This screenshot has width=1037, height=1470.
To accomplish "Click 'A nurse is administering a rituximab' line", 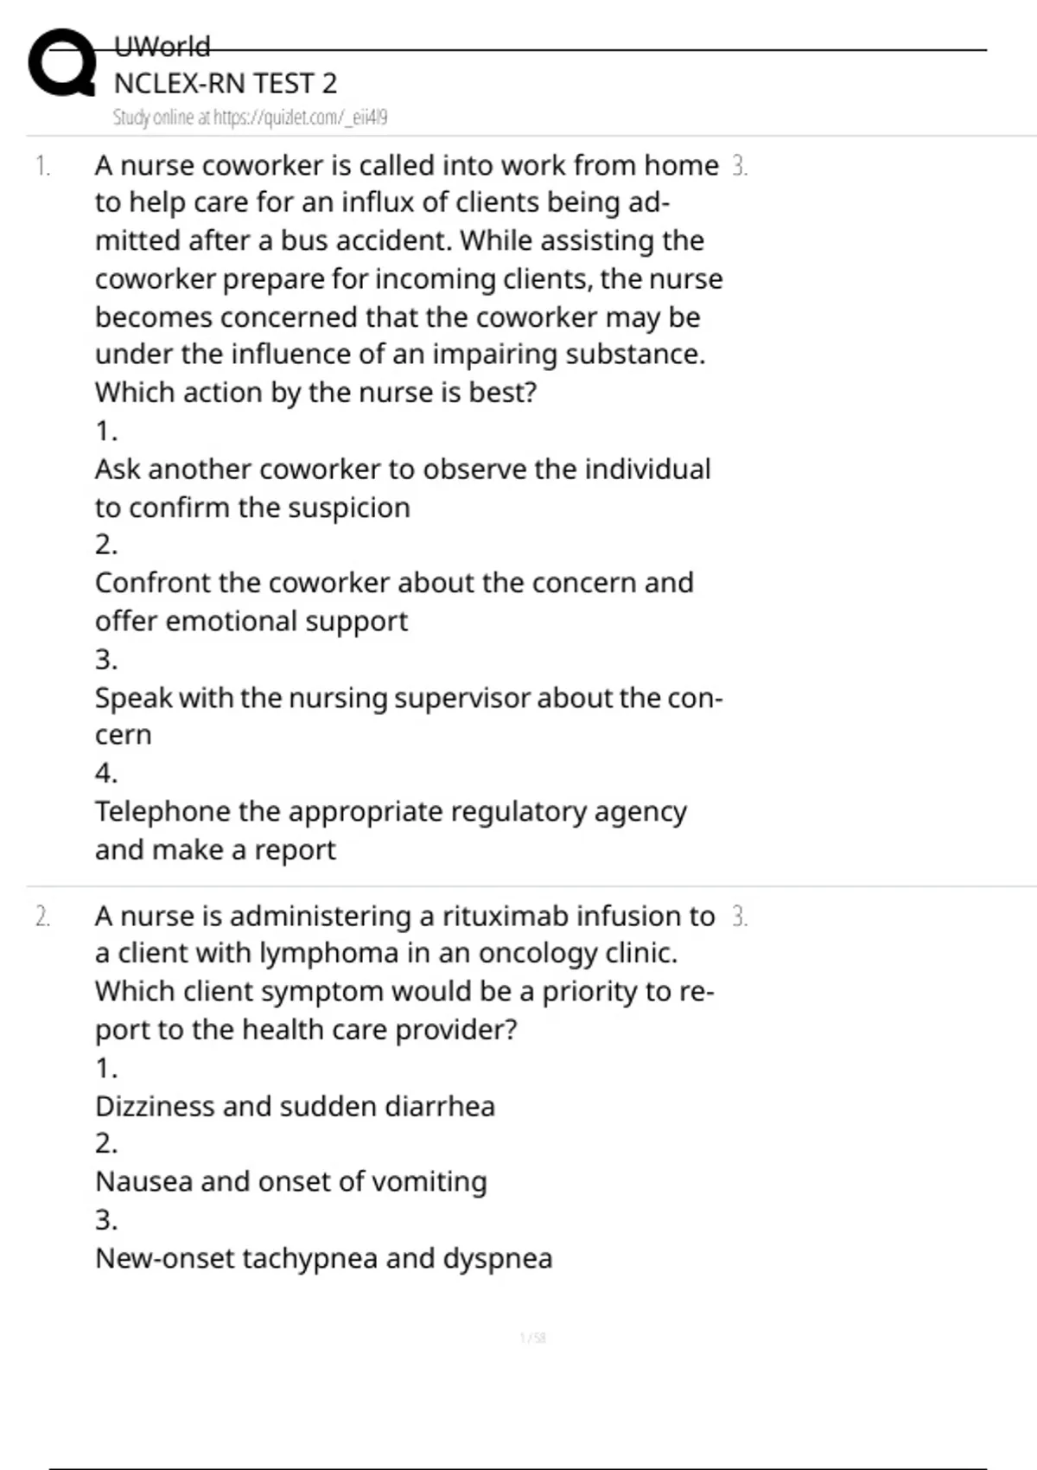I will tap(404, 916).
